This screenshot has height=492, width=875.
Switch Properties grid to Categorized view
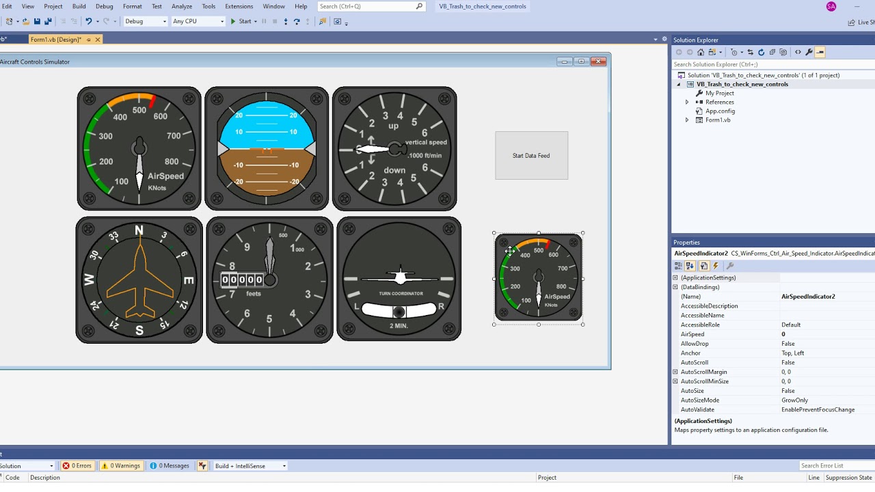pyautogui.click(x=679, y=266)
